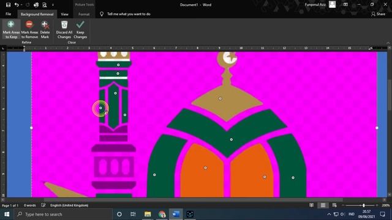Switch to Background Removal tab

tap(37, 14)
